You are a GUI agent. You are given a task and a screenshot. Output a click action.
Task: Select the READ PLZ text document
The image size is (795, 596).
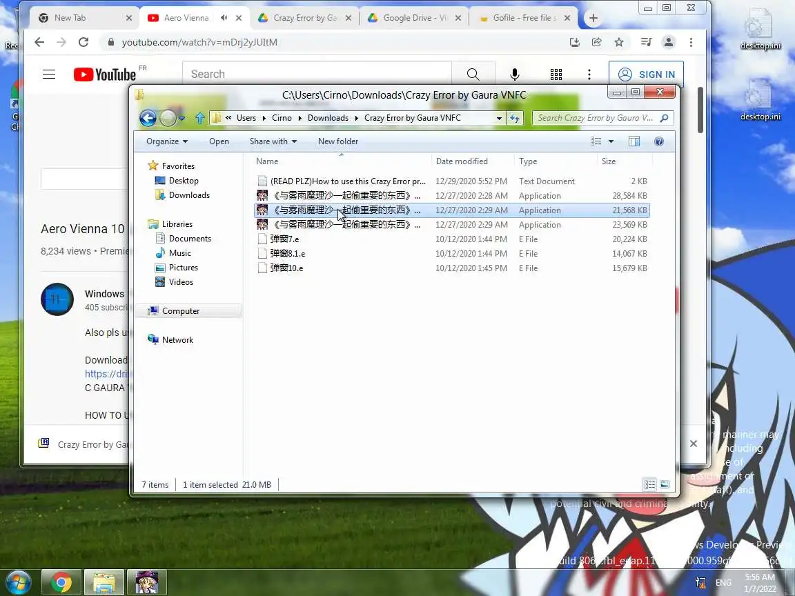coord(452,181)
